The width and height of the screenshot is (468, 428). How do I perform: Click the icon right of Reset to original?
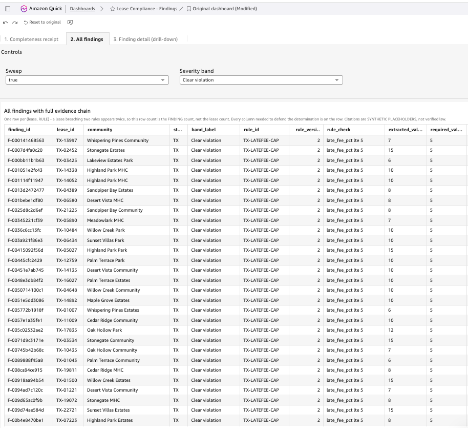tap(70, 23)
